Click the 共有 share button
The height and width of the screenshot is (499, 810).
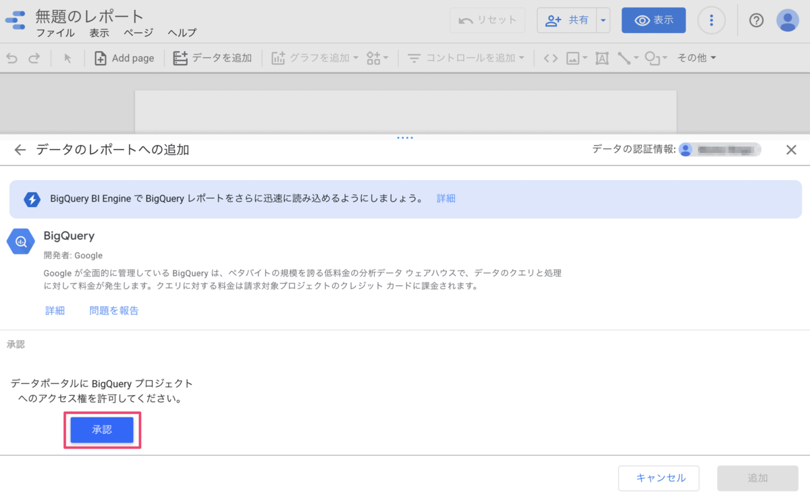pyautogui.click(x=568, y=20)
